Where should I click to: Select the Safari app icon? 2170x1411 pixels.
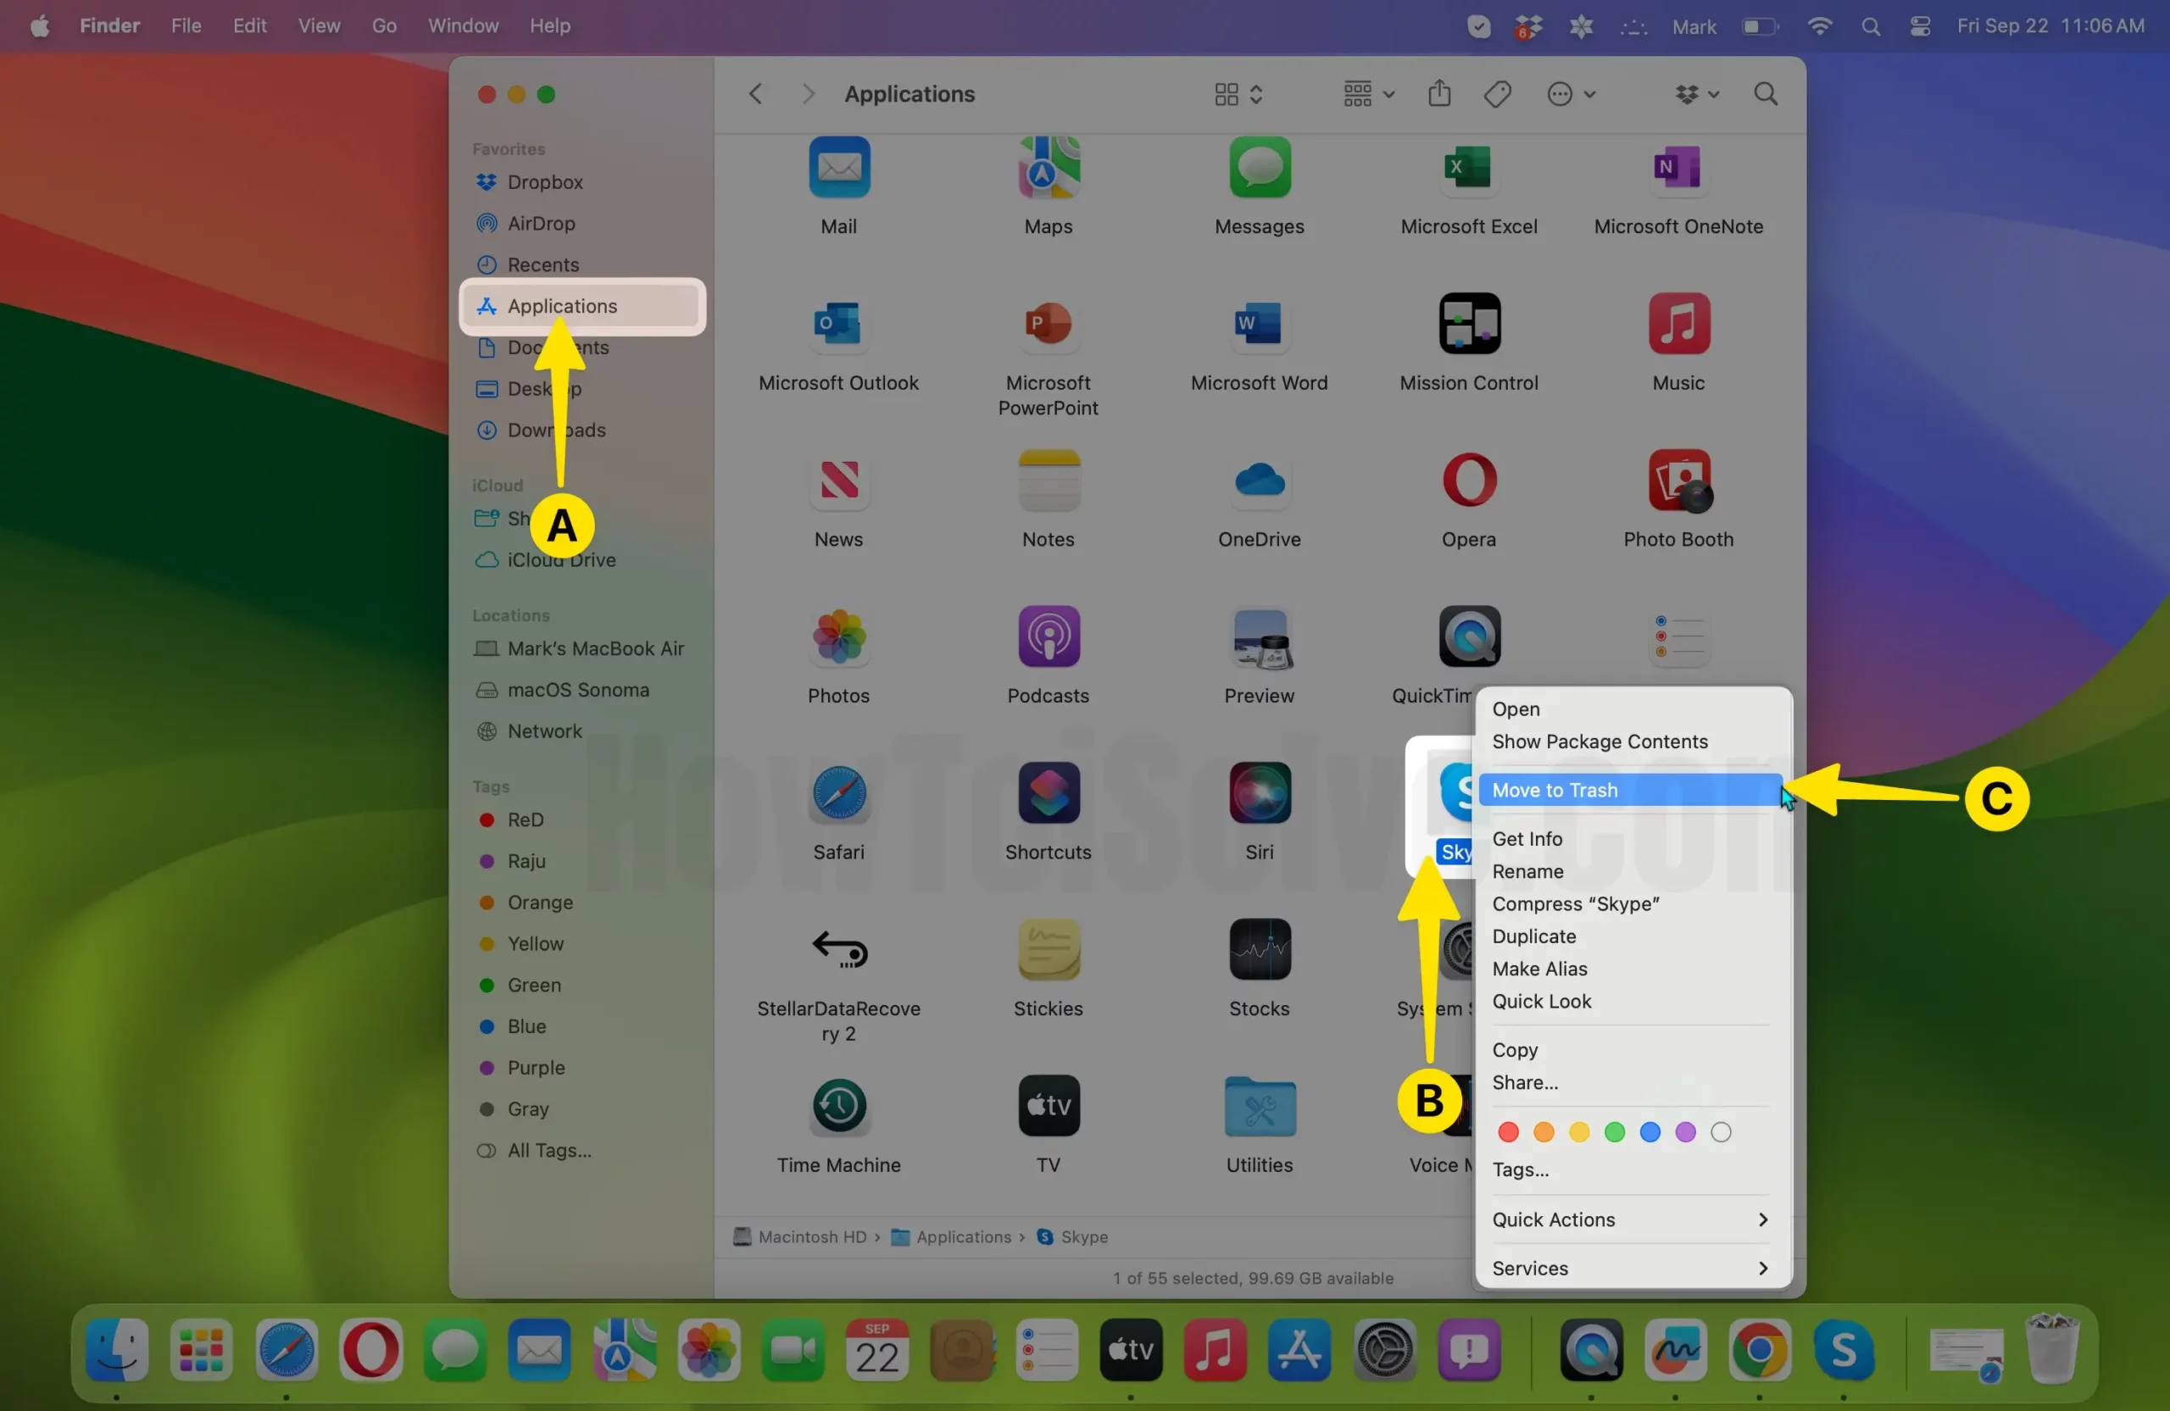pos(839,793)
